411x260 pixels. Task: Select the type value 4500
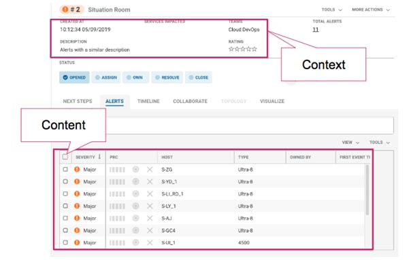pos(244,243)
